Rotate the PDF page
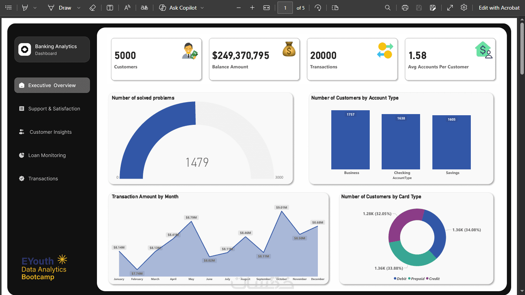This screenshot has width=525, height=295. click(318, 8)
